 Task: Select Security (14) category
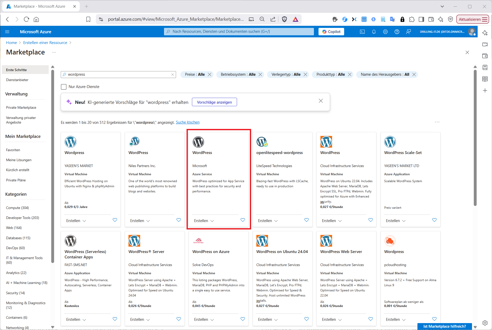(x=15, y=293)
